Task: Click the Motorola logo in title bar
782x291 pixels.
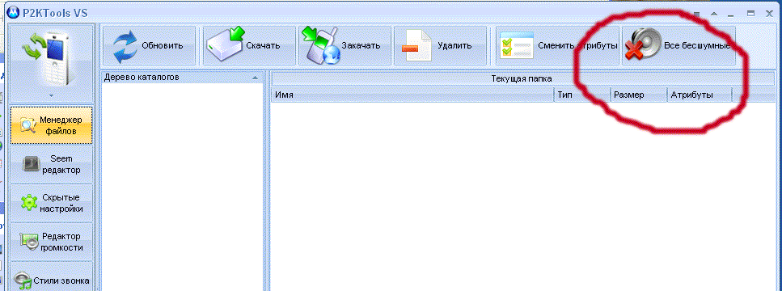Action: (14, 13)
